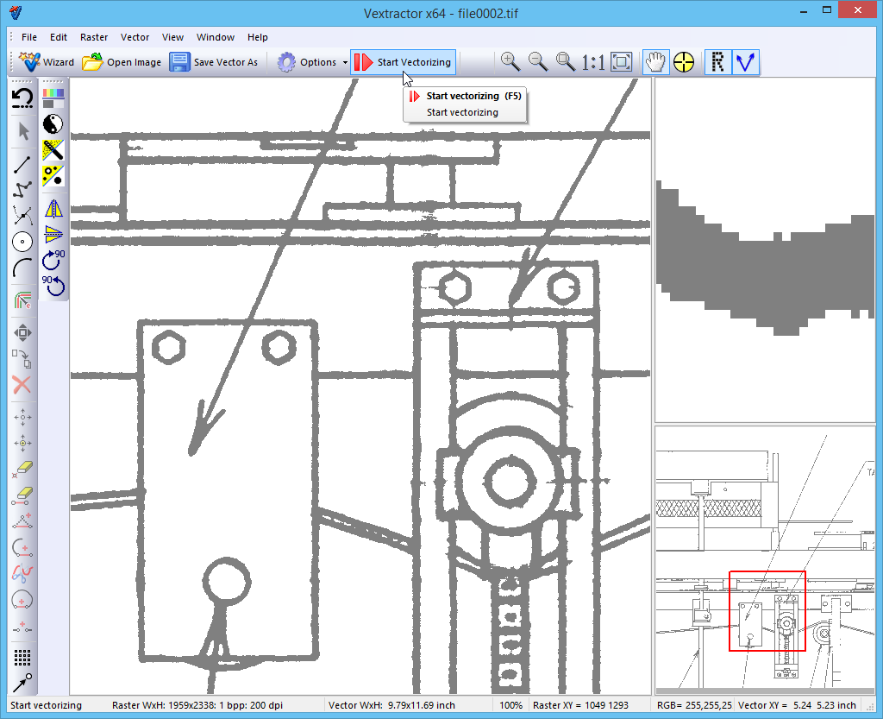Click the Start Vectorizing button
The height and width of the screenshot is (719, 883).
[x=403, y=62]
